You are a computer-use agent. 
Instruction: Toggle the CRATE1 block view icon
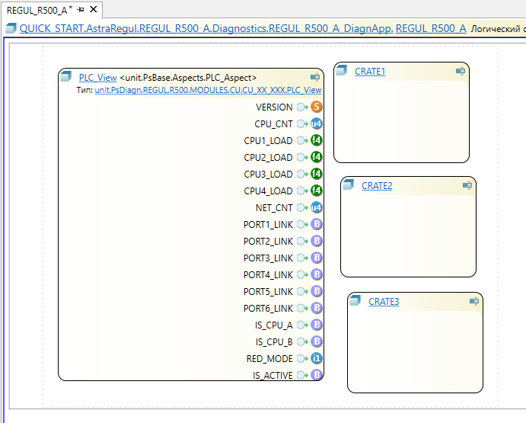460,71
